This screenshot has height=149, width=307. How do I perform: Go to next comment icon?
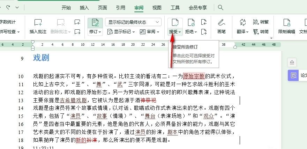(x=77, y=31)
